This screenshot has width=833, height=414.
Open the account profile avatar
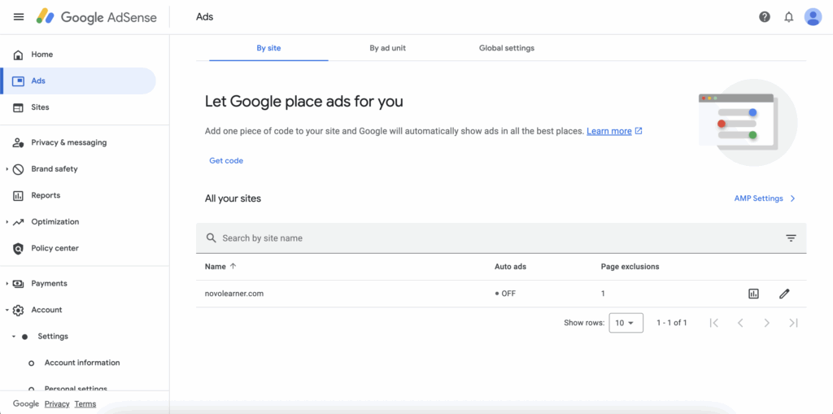pyautogui.click(x=813, y=17)
